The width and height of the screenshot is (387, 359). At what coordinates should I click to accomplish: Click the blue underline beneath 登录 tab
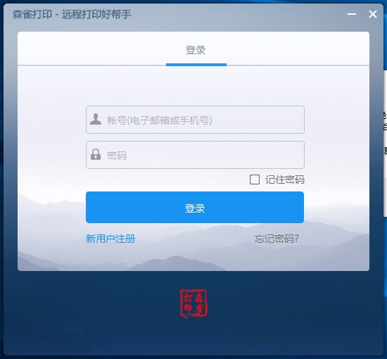point(196,65)
